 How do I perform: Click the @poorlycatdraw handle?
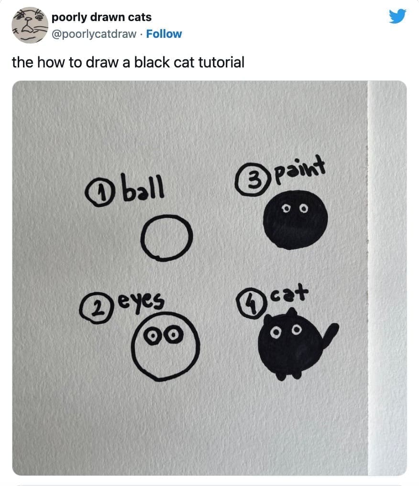94,34
